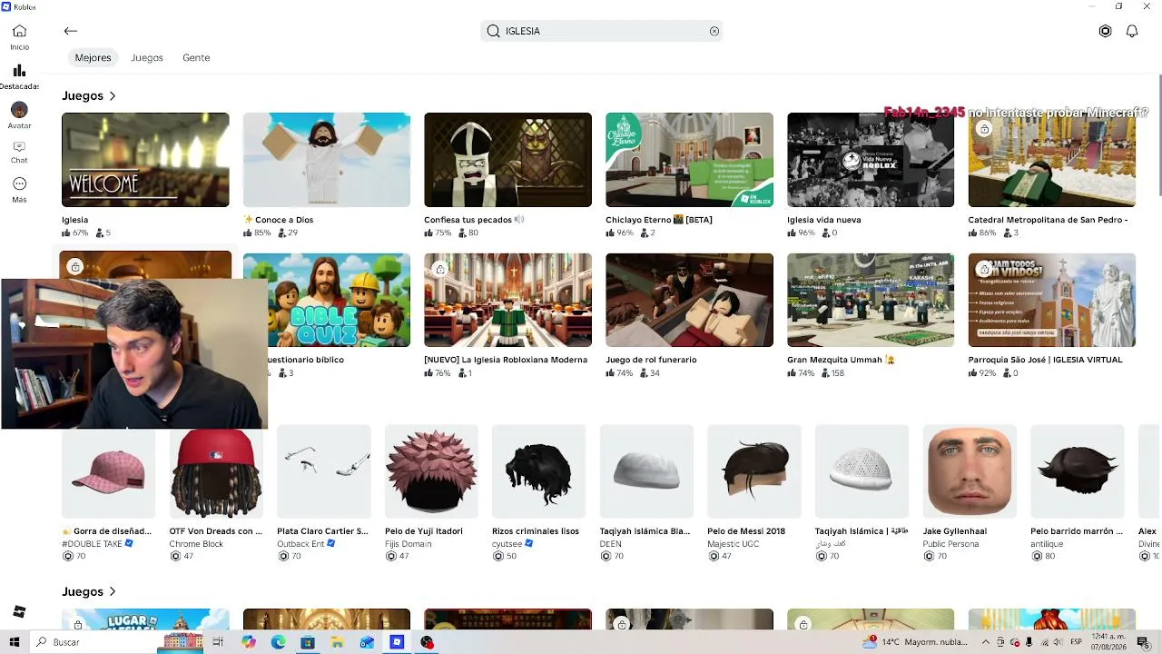Click the Fijis Domain creator name

click(x=409, y=544)
